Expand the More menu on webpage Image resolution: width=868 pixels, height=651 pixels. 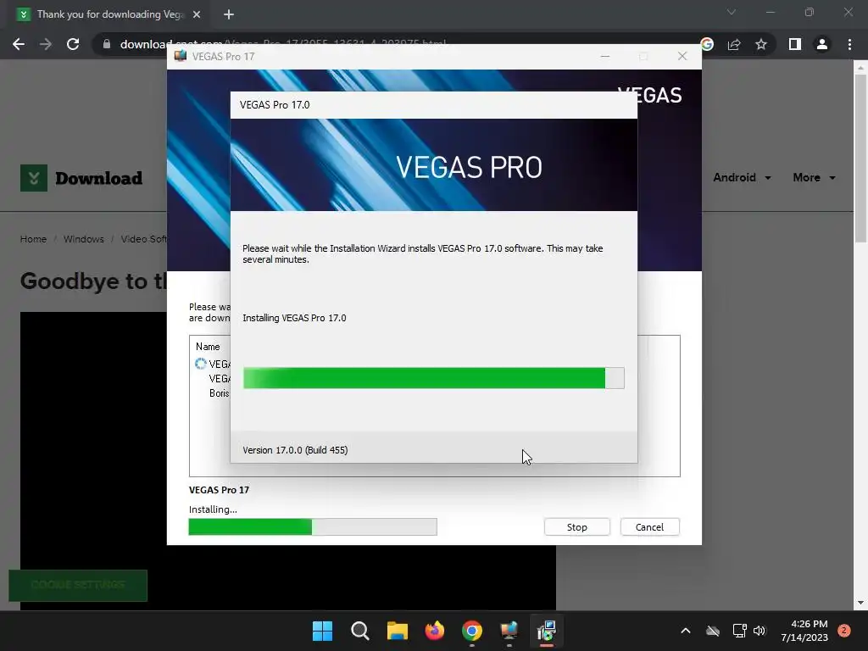815,178
